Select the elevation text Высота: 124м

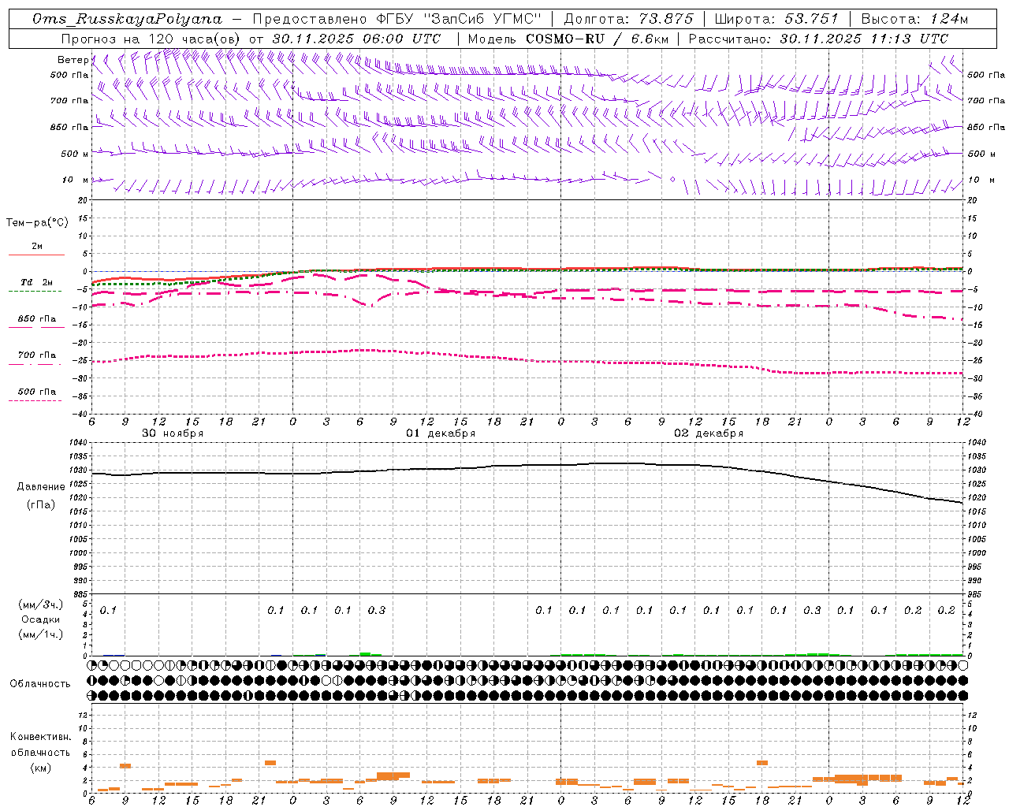[x=914, y=19]
